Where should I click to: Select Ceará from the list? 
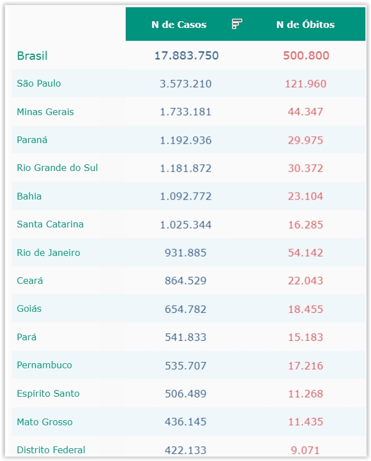tap(30, 281)
